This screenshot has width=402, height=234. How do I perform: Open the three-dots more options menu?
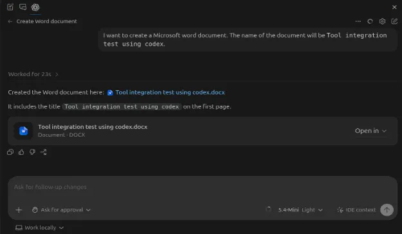click(x=358, y=21)
